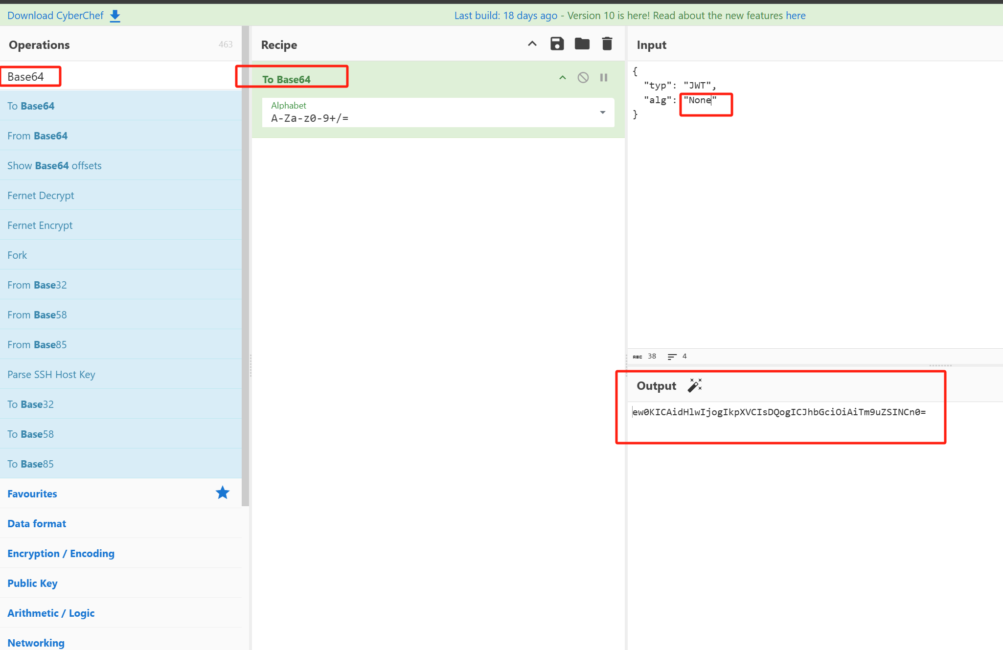Select the From Base64 operation
Screen dimensions: 1003x650
(x=38, y=135)
